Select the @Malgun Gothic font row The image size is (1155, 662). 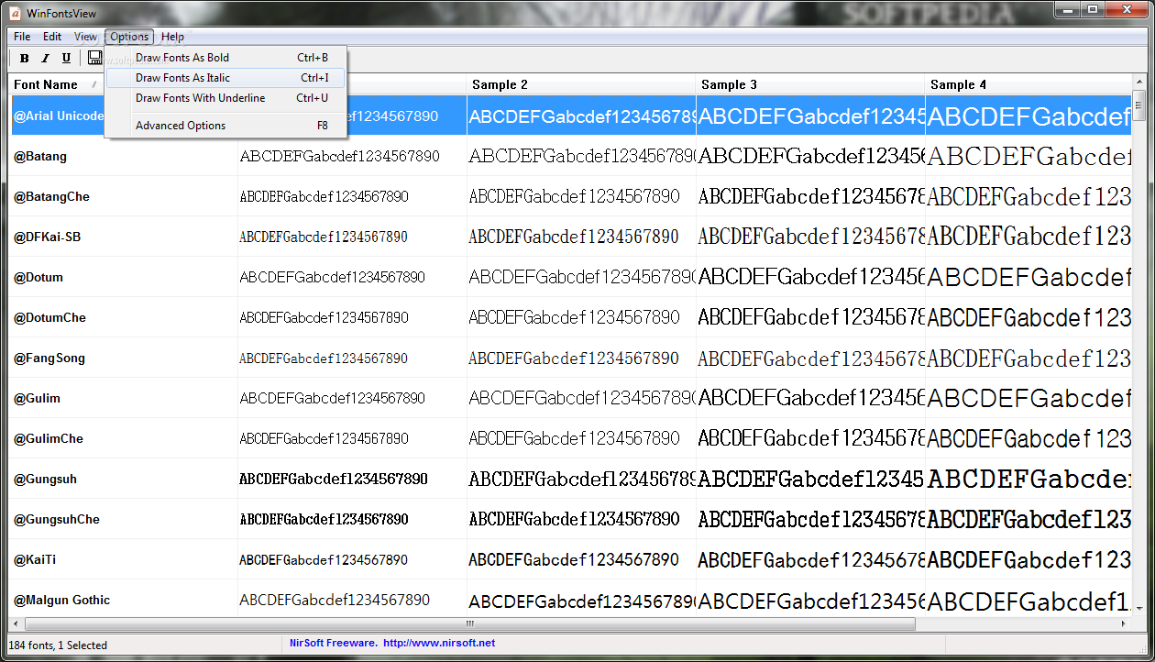pos(571,599)
